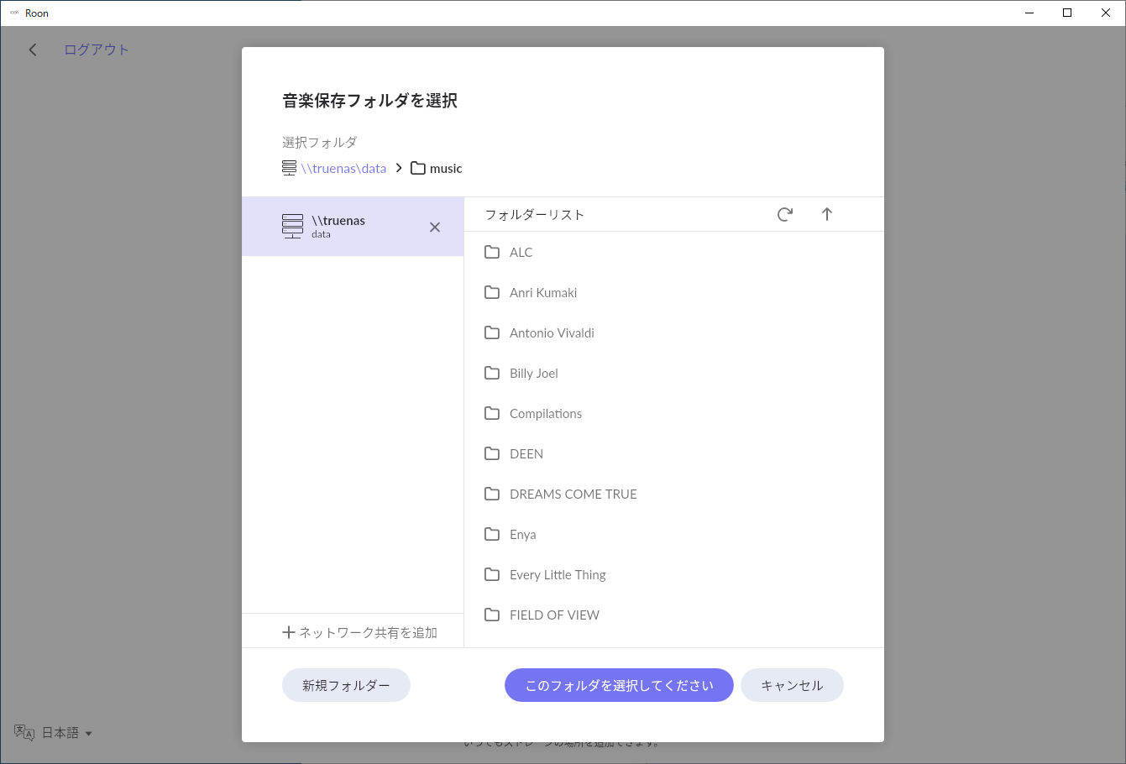Click the 新規フォルダー button
This screenshot has height=764, width=1126.
[x=346, y=685]
